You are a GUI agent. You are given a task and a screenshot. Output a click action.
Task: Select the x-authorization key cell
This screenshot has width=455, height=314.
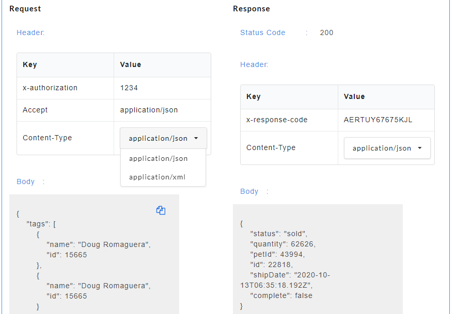51,88
